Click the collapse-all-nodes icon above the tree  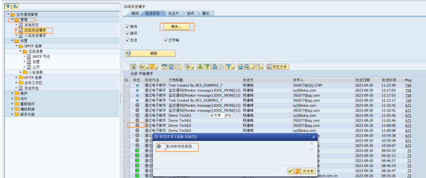click(x=15, y=6)
